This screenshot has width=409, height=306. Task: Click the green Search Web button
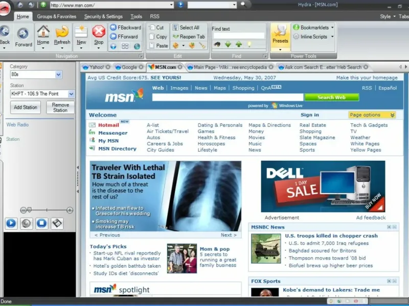coord(331,97)
